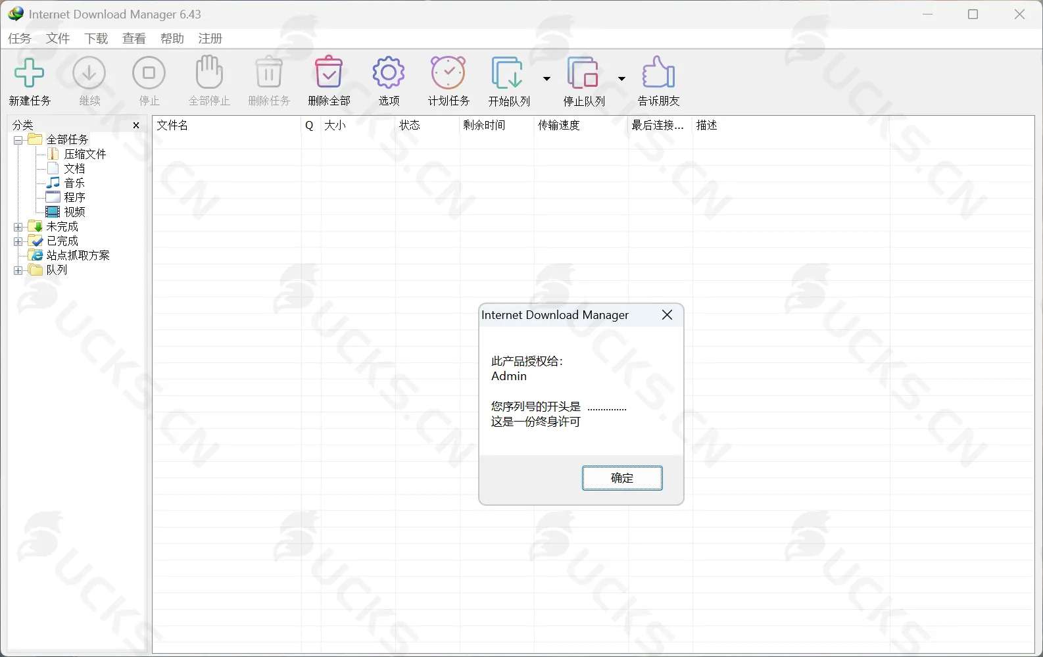Select 文档 category
Image resolution: width=1043 pixels, height=657 pixels.
click(74, 168)
